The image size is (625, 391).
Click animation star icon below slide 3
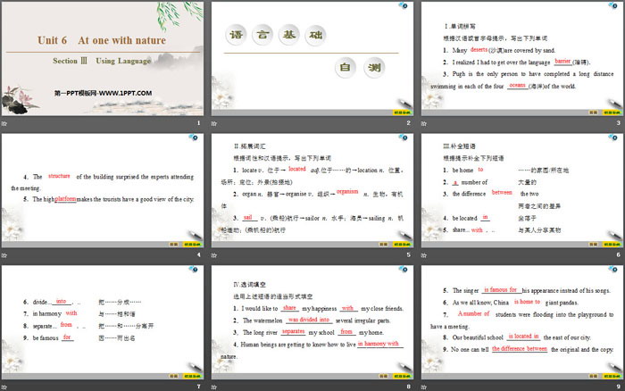424,123
